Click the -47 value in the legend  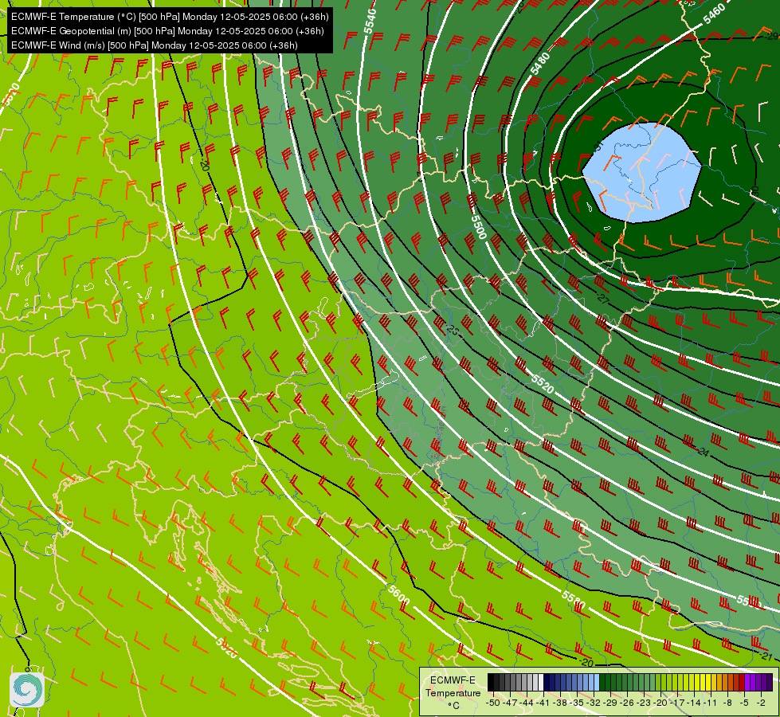[509, 703]
